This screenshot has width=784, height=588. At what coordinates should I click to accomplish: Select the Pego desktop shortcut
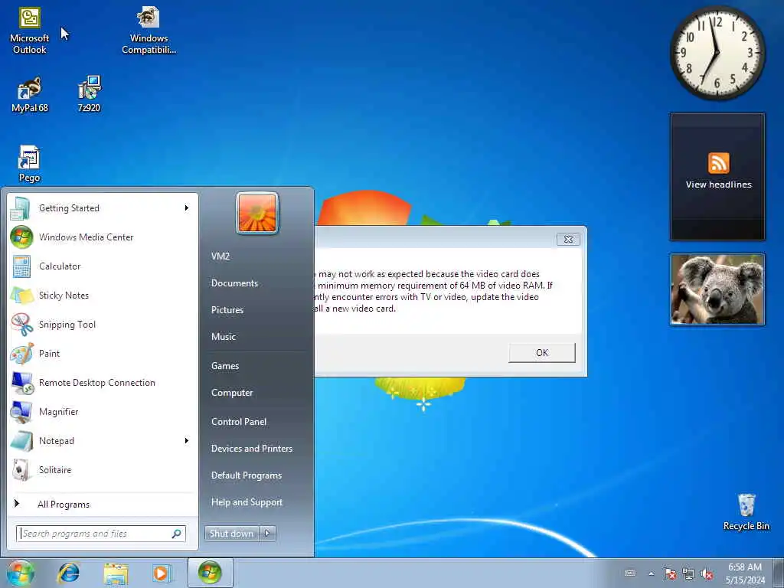coord(29,164)
